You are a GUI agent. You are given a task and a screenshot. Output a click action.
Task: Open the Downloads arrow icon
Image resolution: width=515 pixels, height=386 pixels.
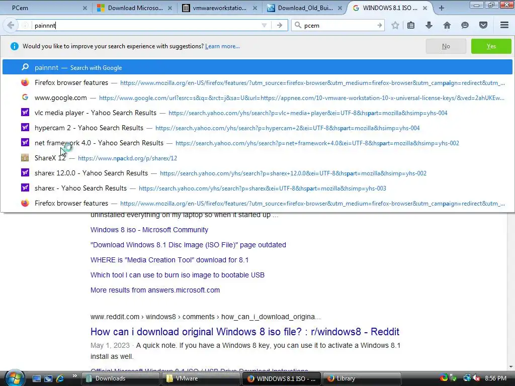pos(428,25)
